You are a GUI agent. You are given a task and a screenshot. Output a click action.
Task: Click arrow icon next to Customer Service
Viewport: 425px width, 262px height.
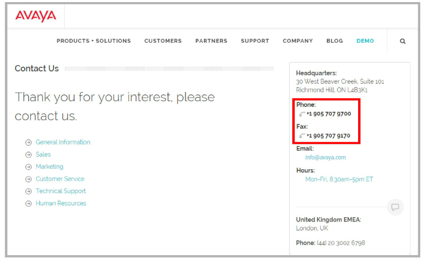(x=28, y=179)
